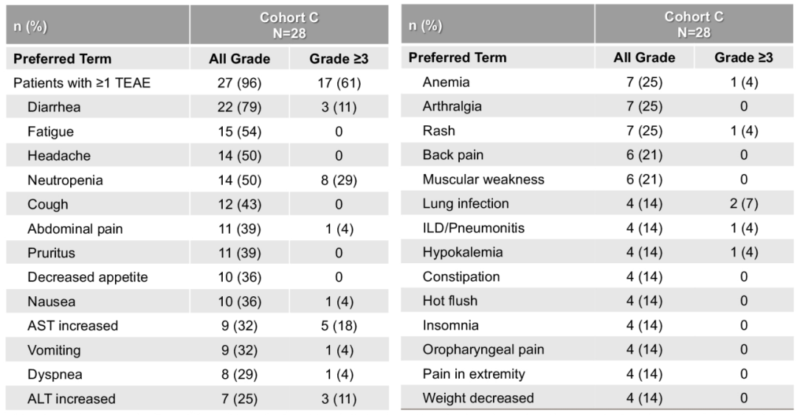Select the "Muscular weakness" term

483,179
